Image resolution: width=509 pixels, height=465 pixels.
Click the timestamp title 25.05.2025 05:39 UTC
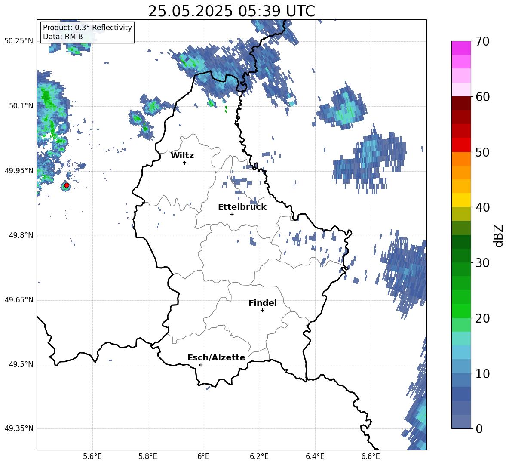coord(231,11)
